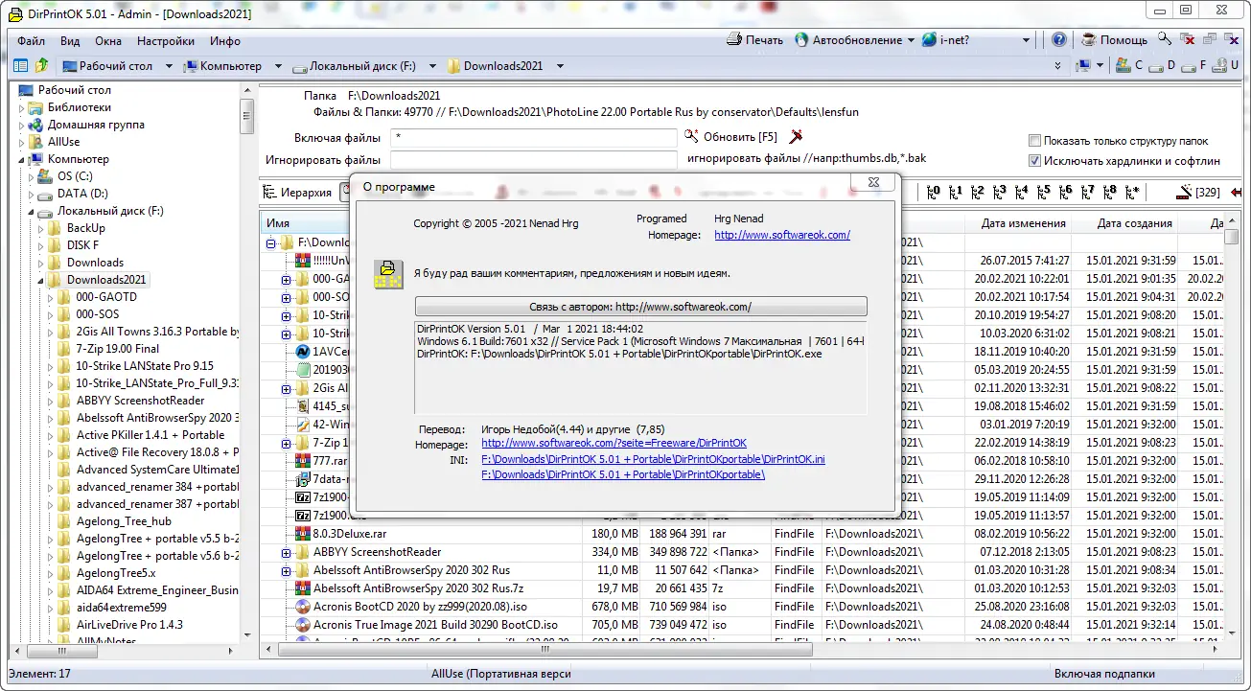Open the Автообновление dropdown arrow
This screenshot has width=1251, height=691.
pos(910,40)
